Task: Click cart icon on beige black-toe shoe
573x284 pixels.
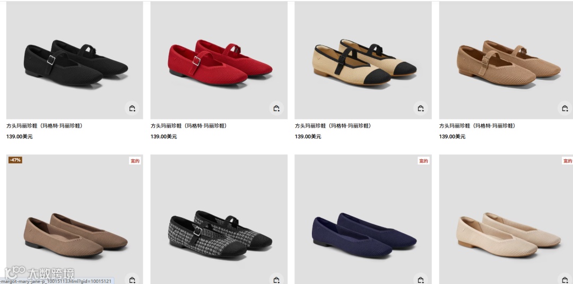Action: click(x=421, y=108)
